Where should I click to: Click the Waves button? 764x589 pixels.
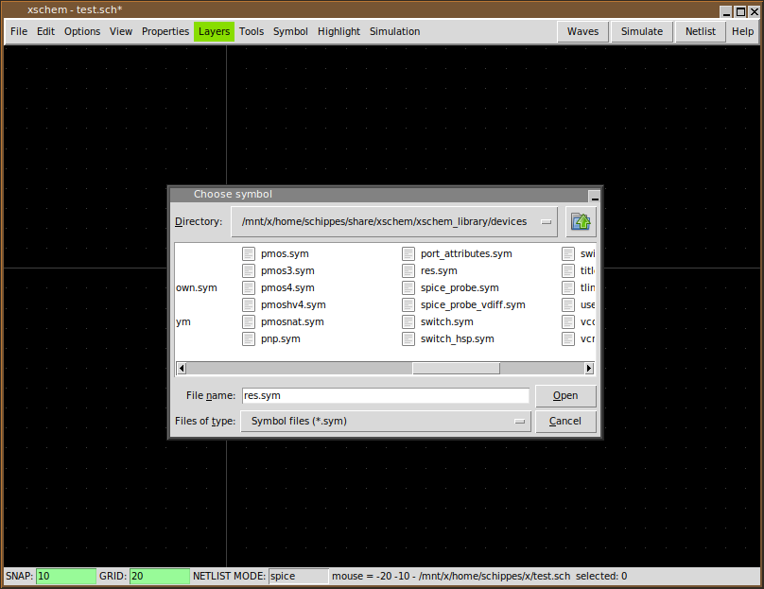pyautogui.click(x=582, y=31)
